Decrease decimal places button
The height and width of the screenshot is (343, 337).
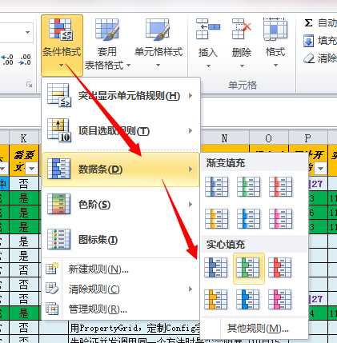(25, 60)
